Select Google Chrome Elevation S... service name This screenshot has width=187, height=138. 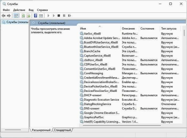coord(102,113)
